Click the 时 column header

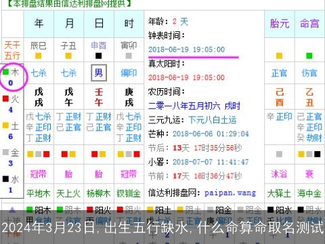[x=129, y=24]
